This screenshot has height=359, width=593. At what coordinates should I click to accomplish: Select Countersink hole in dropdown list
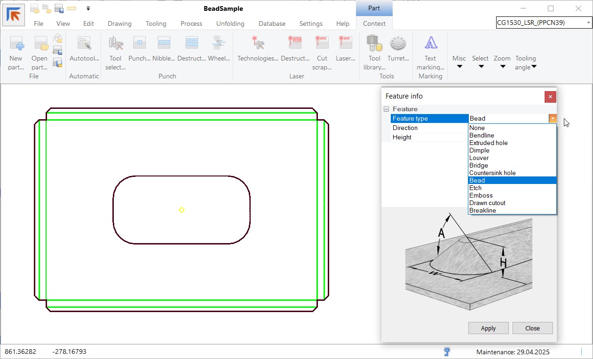(x=492, y=173)
